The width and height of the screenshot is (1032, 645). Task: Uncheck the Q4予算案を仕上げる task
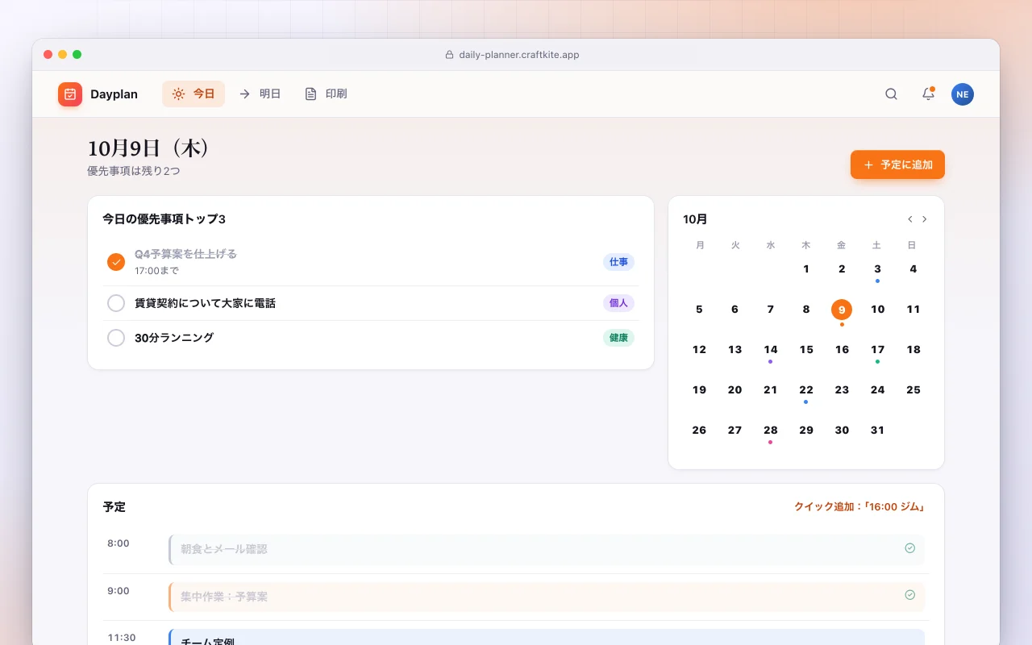pyautogui.click(x=116, y=262)
